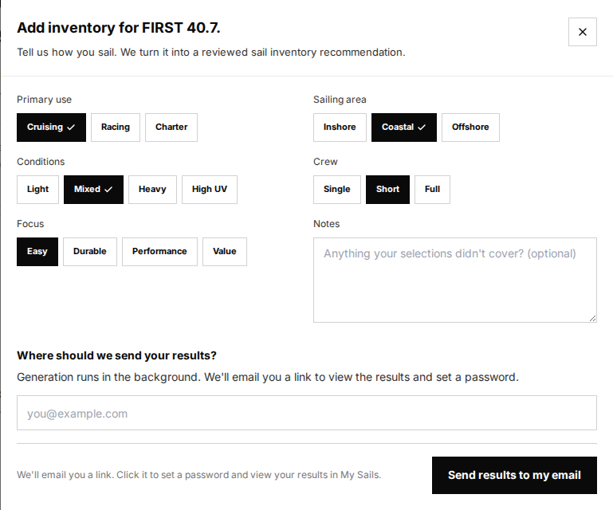The image size is (613, 510).
Task: Click the 'Generation runs in the background' text
Action: click(x=268, y=377)
